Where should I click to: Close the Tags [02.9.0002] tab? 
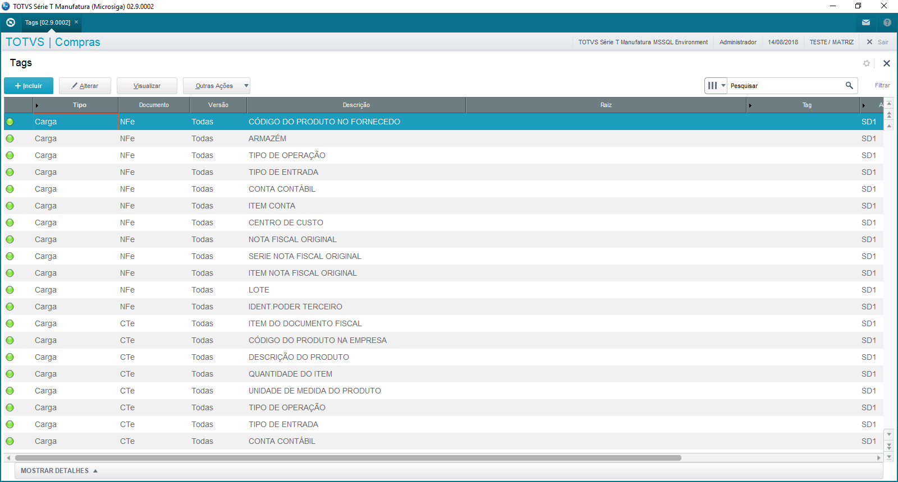coord(76,22)
